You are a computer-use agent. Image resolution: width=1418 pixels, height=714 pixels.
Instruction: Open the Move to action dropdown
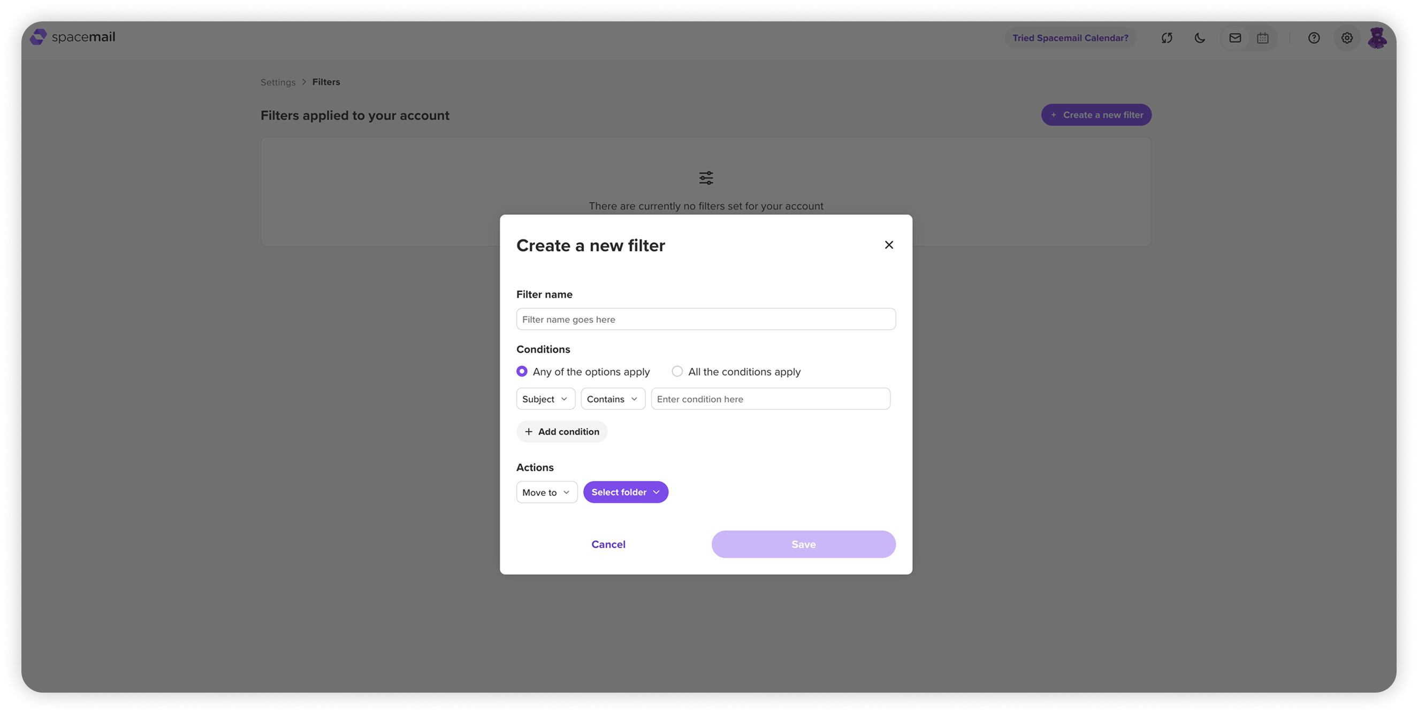point(547,493)
